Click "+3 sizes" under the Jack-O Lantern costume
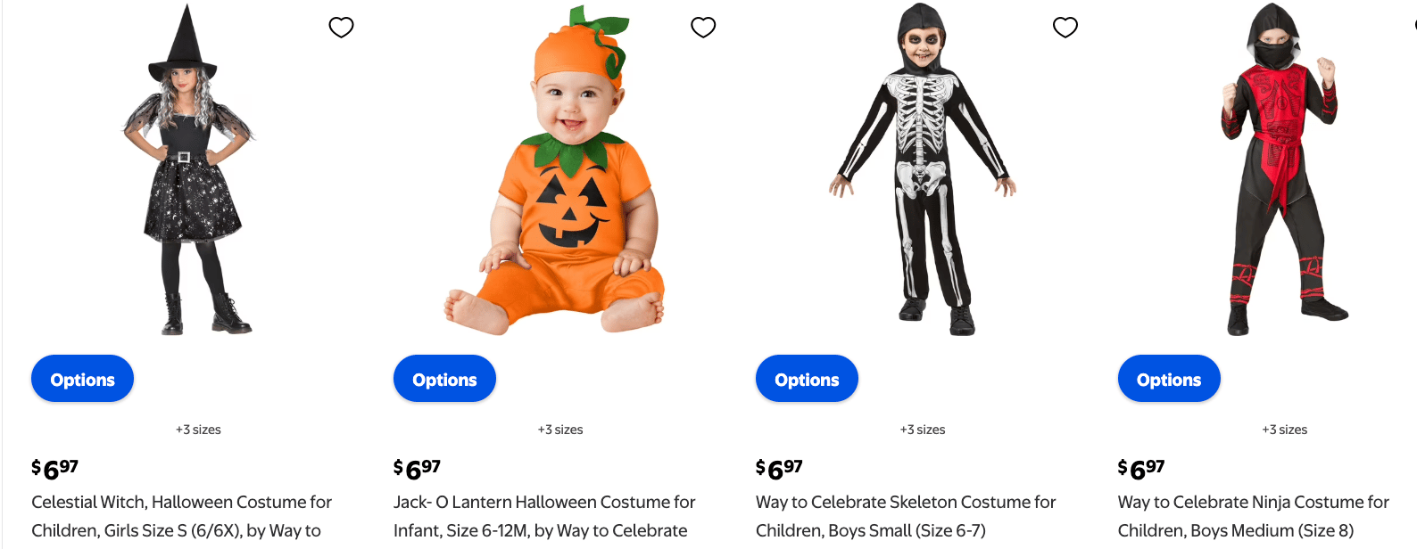 pos(560,430)
